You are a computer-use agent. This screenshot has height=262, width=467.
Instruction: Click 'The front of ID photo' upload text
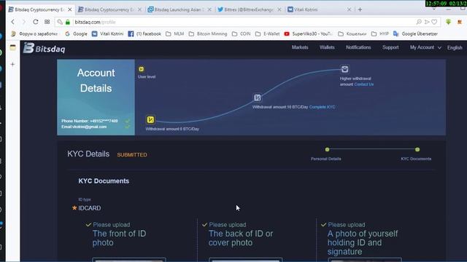[119, 238]
